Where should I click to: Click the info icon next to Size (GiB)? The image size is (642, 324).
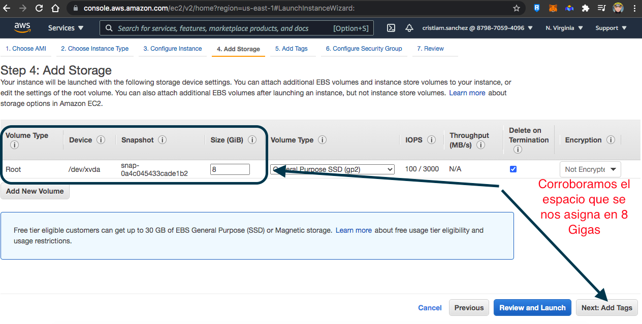pos(252,140)
